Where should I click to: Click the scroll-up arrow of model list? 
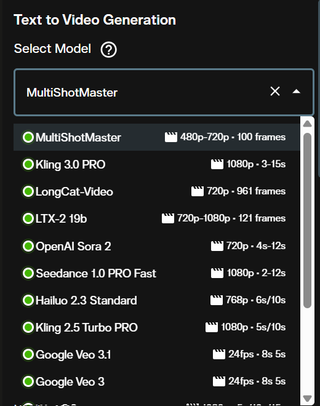[x=307, y=124]
